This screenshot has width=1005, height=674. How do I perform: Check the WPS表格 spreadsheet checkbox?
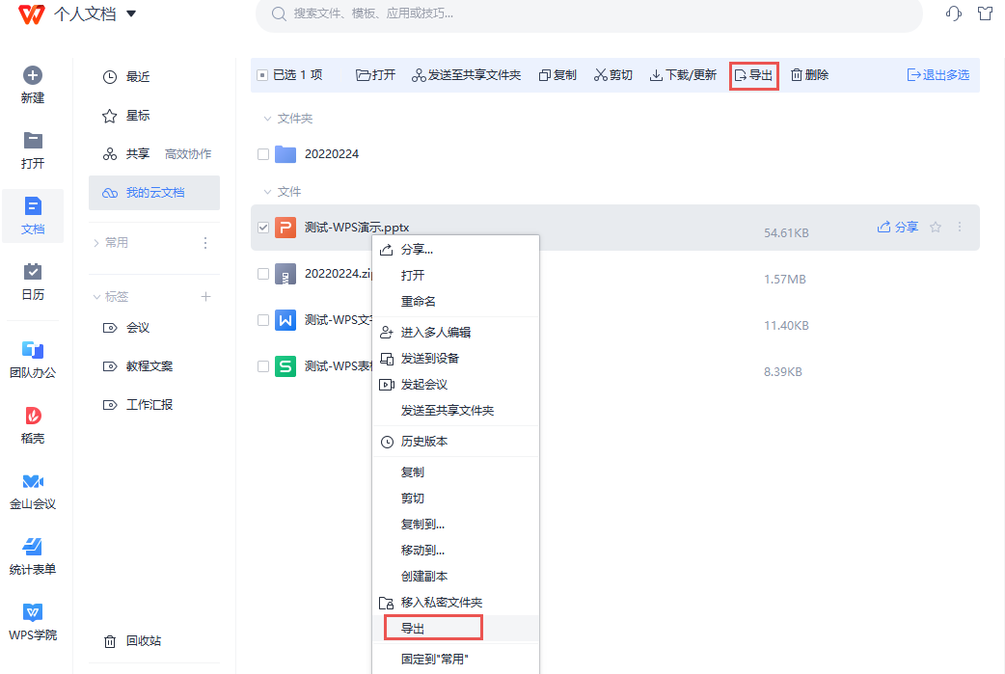pos(262,366)
